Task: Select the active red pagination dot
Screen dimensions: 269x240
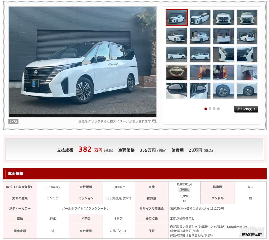Action: (206, 109)
